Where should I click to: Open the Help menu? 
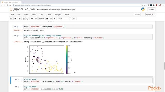pyautogui.click(x=67, y=15)
